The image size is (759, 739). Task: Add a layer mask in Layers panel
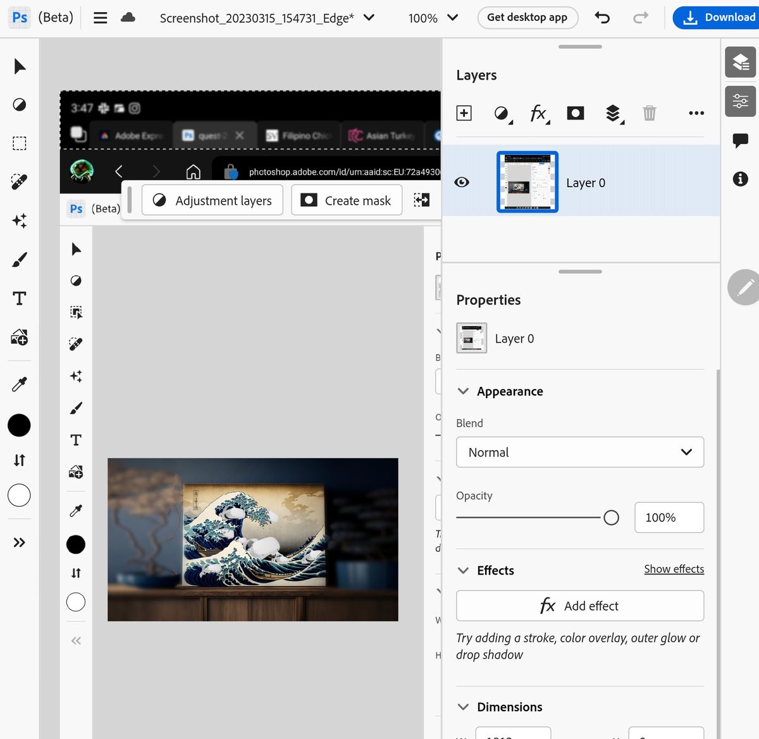(x=576, y=113)
